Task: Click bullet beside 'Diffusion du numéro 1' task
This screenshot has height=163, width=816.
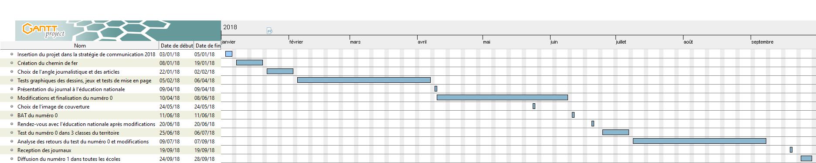Action: pyautogui.click(x=12, y=159)
